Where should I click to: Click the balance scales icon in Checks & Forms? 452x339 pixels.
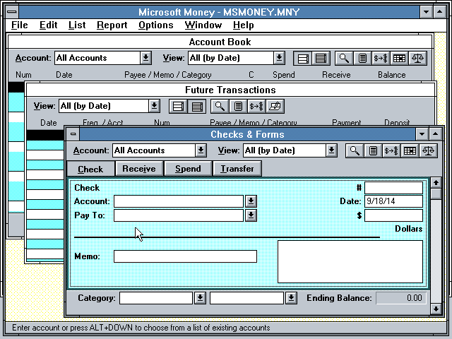point(428,150)
